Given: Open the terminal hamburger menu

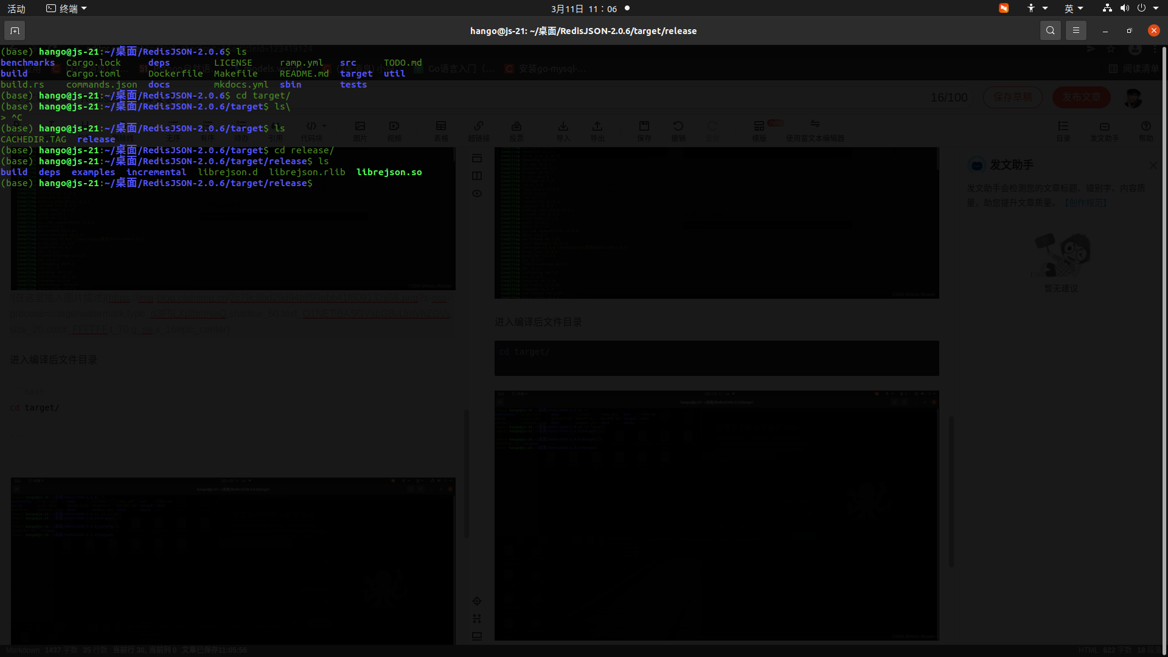Looking at the screenshot, I should point(1076,30).
